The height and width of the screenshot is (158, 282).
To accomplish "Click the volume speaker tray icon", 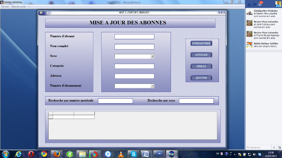I will point(254,154).
